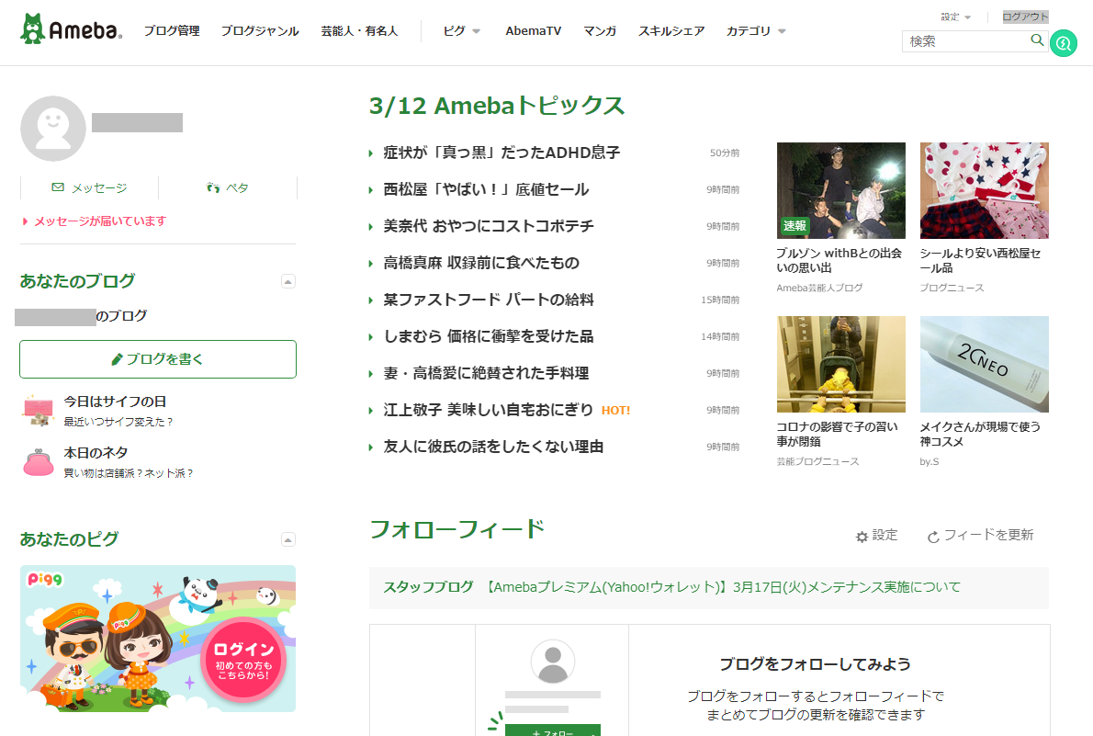Screen dimensions: 1093x736
Task: Open マンガ in the navigation
Action: click(600, 30)
